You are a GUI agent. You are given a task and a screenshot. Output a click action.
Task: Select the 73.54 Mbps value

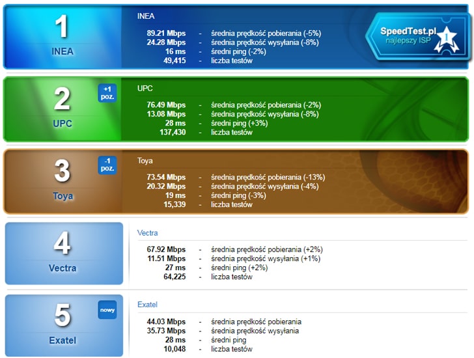coord(166,177)
